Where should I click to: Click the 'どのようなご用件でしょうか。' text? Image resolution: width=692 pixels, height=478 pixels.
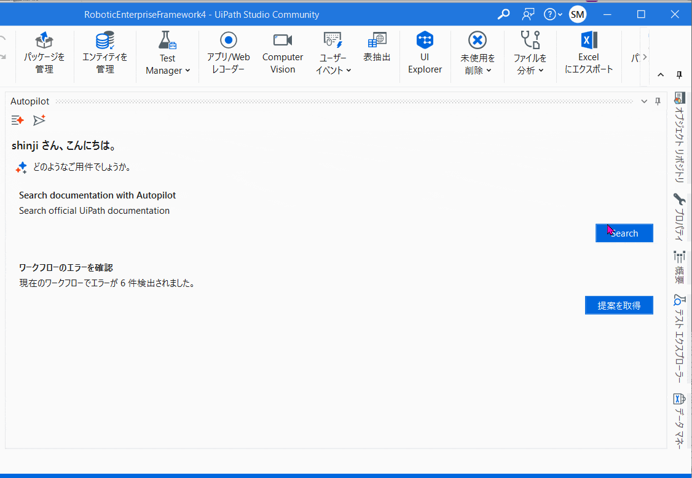pyautogui.click(x=82, y=167)
